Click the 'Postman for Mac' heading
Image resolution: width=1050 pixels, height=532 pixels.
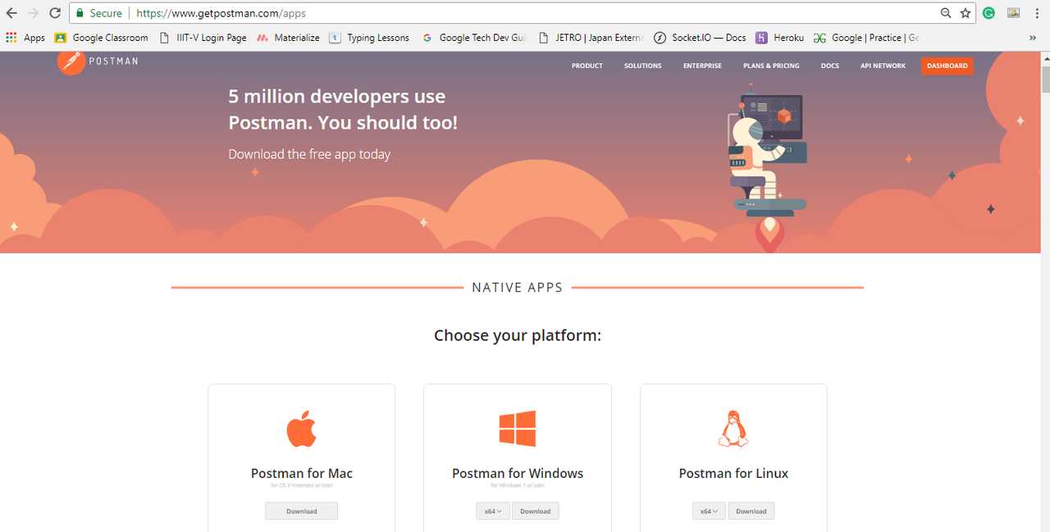tap(302, 473)
